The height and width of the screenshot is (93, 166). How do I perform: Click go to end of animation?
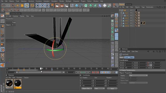tap(89, 72)
